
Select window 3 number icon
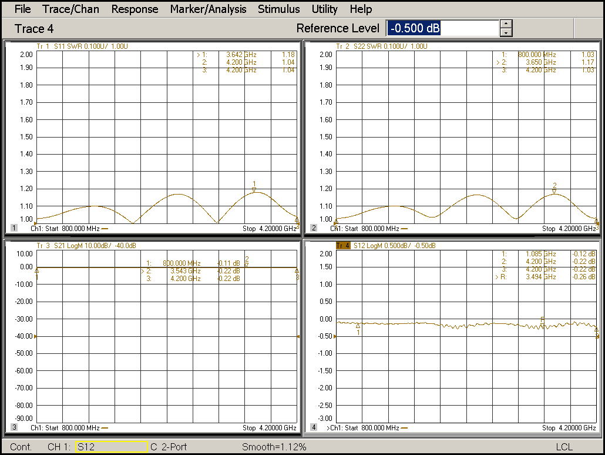(x=14, y=427)
